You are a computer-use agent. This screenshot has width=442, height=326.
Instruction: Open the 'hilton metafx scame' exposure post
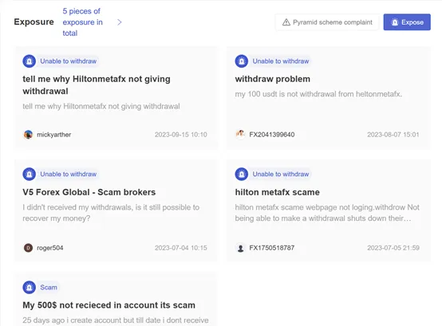[278, 192]
